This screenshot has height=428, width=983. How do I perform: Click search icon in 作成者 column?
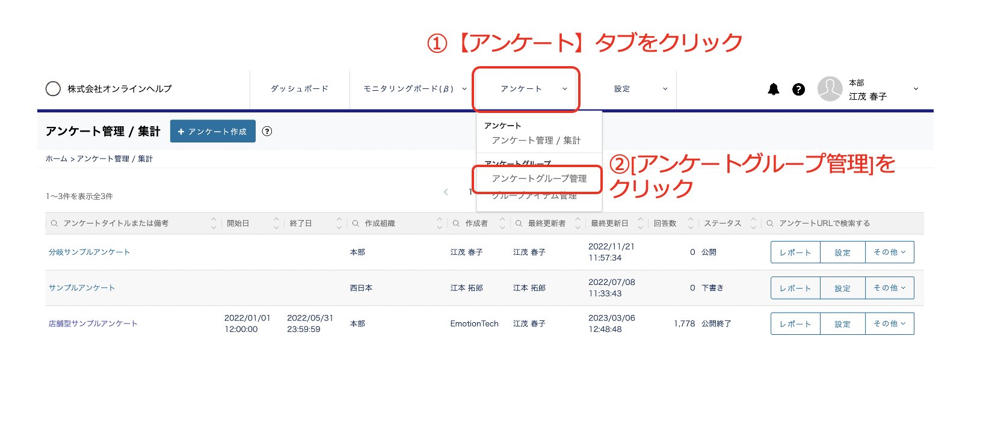tap(456, 224)
